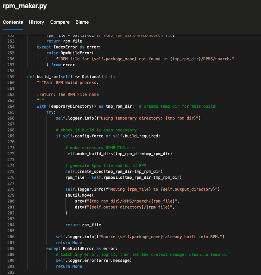Click line number 253

pyautogui.click(x=11, y=41)
